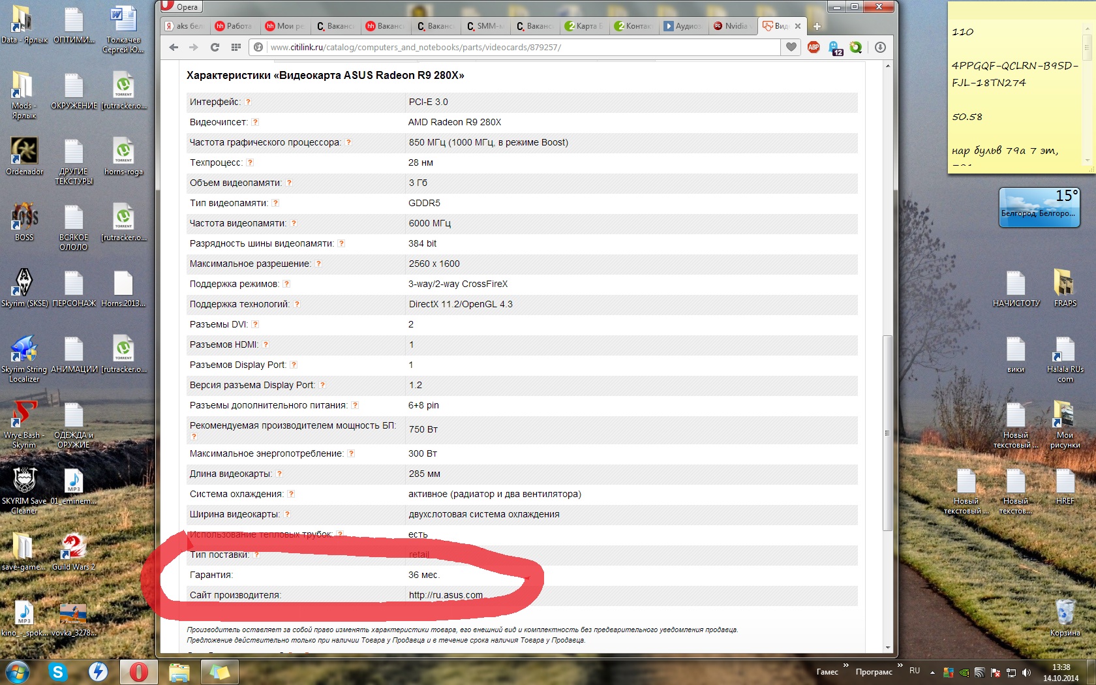The width and height of the screenshot is (1096, 685).
Task: Open help icon next to Видеочипсет
Action: pyautogui.click(x=255, y=122)
